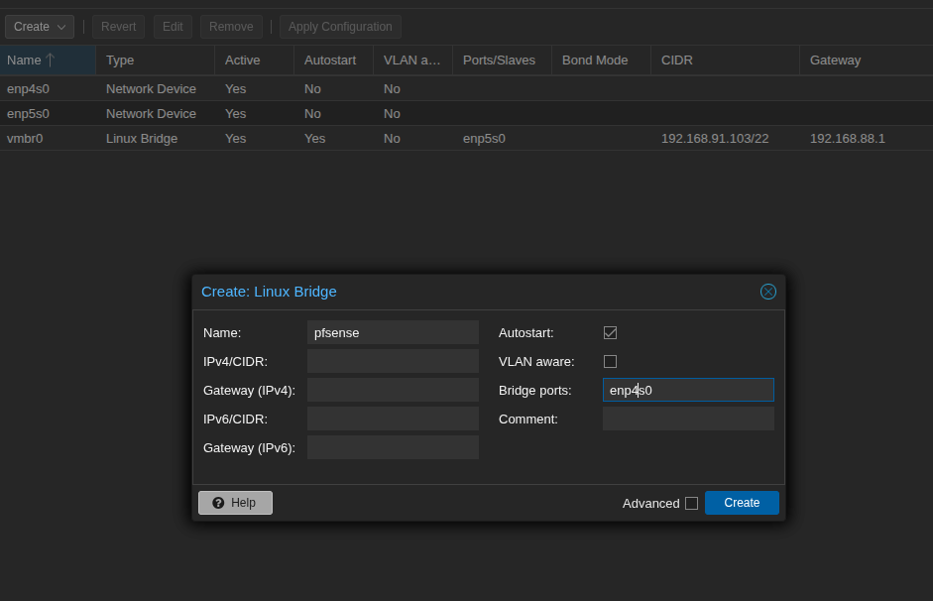
Task: Click the IPv6/CIDR input field
Action: 393,420
